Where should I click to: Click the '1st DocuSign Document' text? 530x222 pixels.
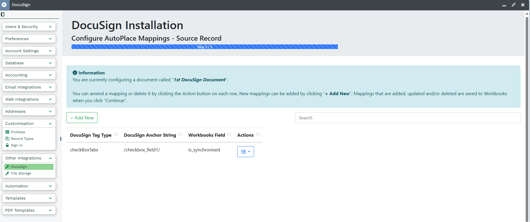pyautogui.click(x=200, y=80)
